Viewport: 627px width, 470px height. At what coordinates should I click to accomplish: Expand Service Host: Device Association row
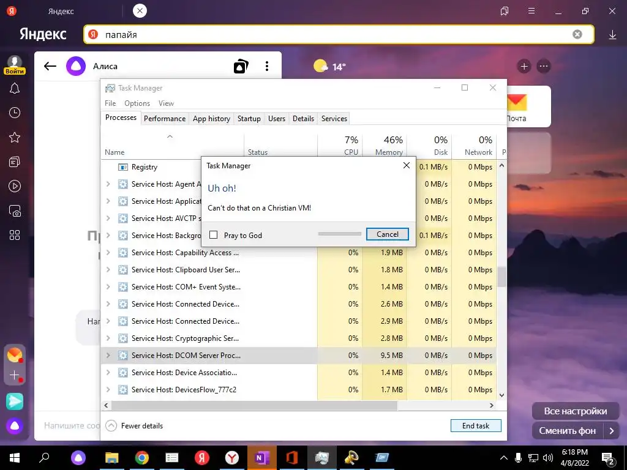pyautogui.click(x=108, y=373)
